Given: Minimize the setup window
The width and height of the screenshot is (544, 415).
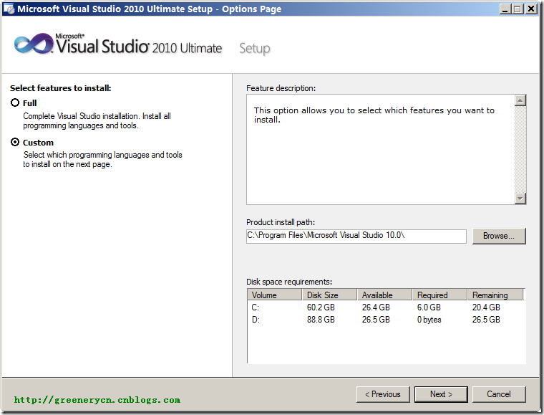Looking at the screenshot, I should [x=505, y=9].
